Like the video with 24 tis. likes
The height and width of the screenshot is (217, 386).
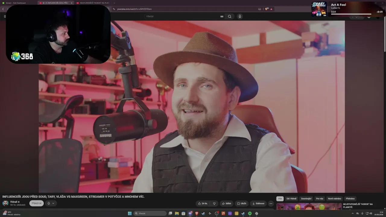pos(203,203)
